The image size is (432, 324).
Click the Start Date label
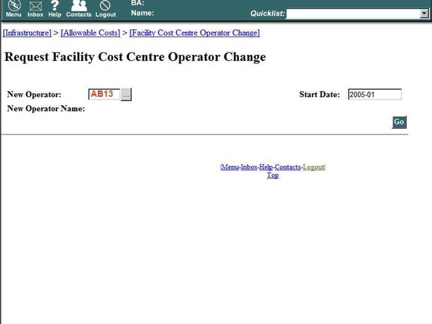click(319, 94)
